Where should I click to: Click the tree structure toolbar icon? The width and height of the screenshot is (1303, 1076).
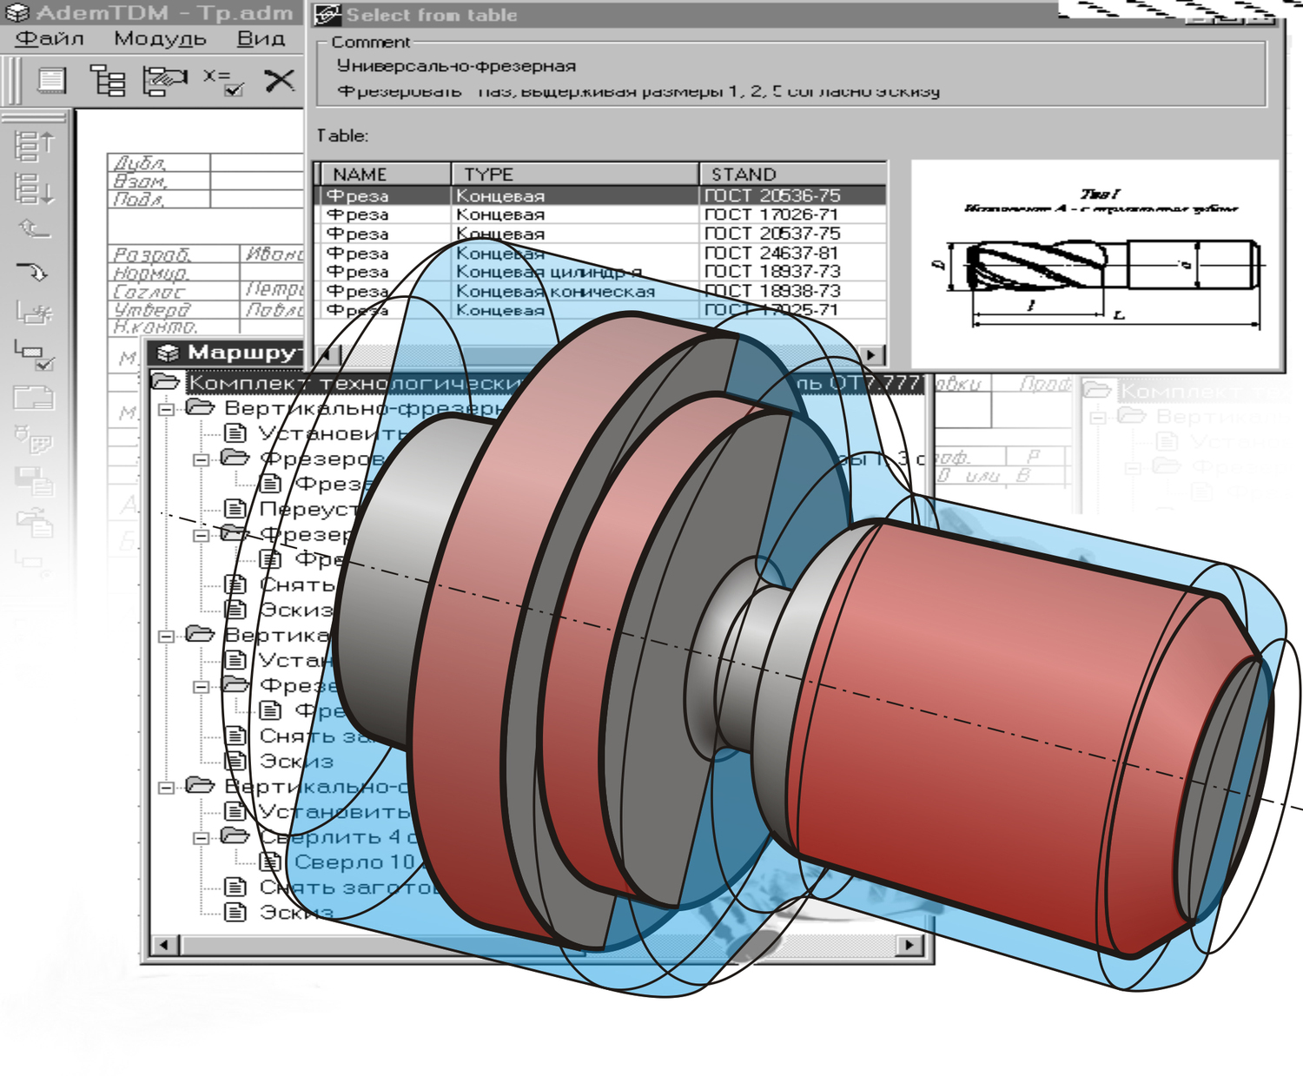point(109,81)
